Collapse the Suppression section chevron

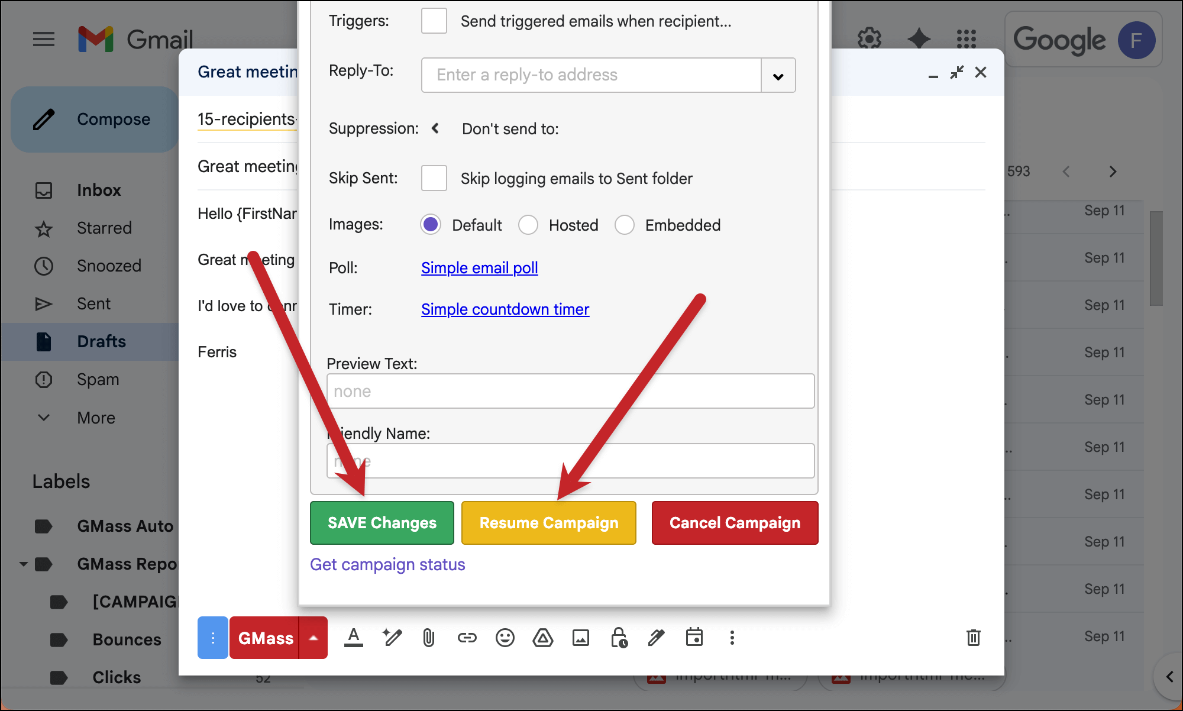pos(435,128)
